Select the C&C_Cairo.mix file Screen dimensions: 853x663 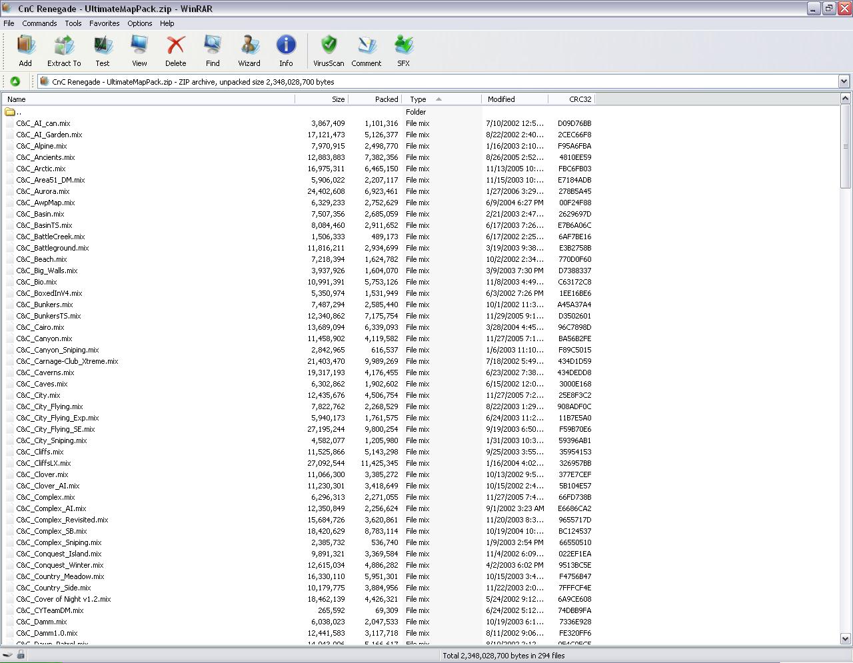(x=41, y=327)
